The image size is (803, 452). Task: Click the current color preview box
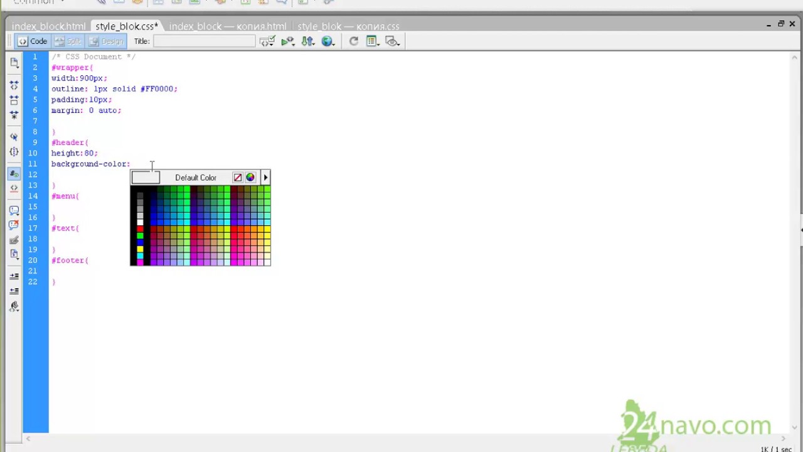(146, 178)
